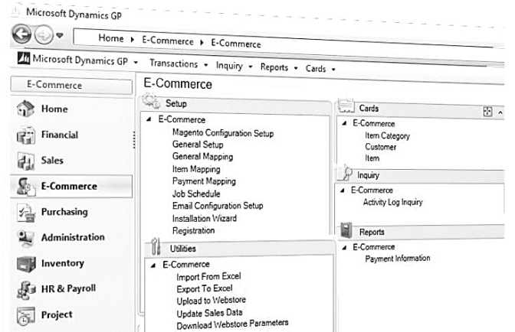Select the Purchasing label in navigation pane
515x332 pixels.
pyautogui.click(x=64, y=212)
